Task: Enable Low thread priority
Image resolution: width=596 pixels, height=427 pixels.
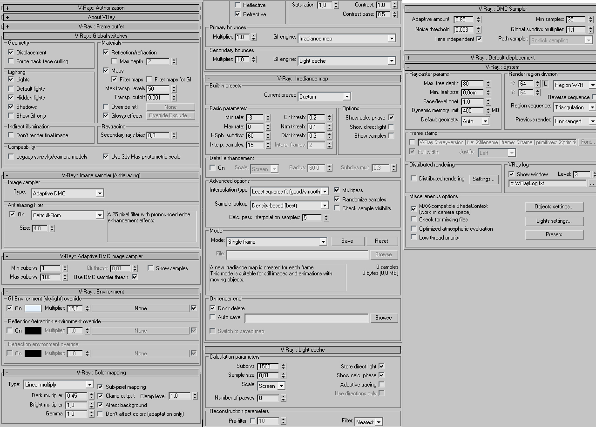Action: pyautogui.click(x=413, y=237)
